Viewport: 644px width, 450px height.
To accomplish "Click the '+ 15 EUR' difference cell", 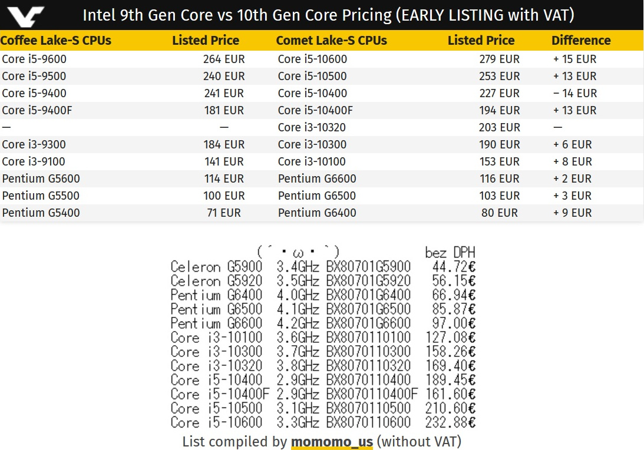I will 574,59.
